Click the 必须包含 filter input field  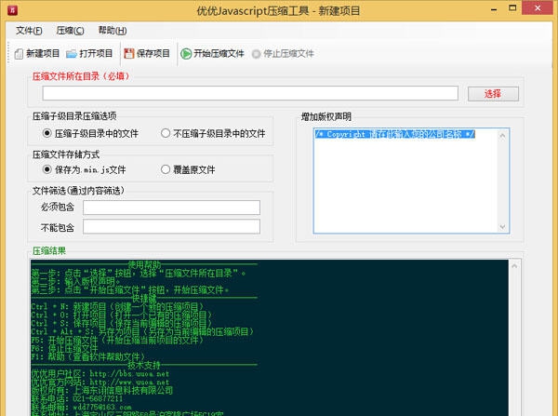171,208
